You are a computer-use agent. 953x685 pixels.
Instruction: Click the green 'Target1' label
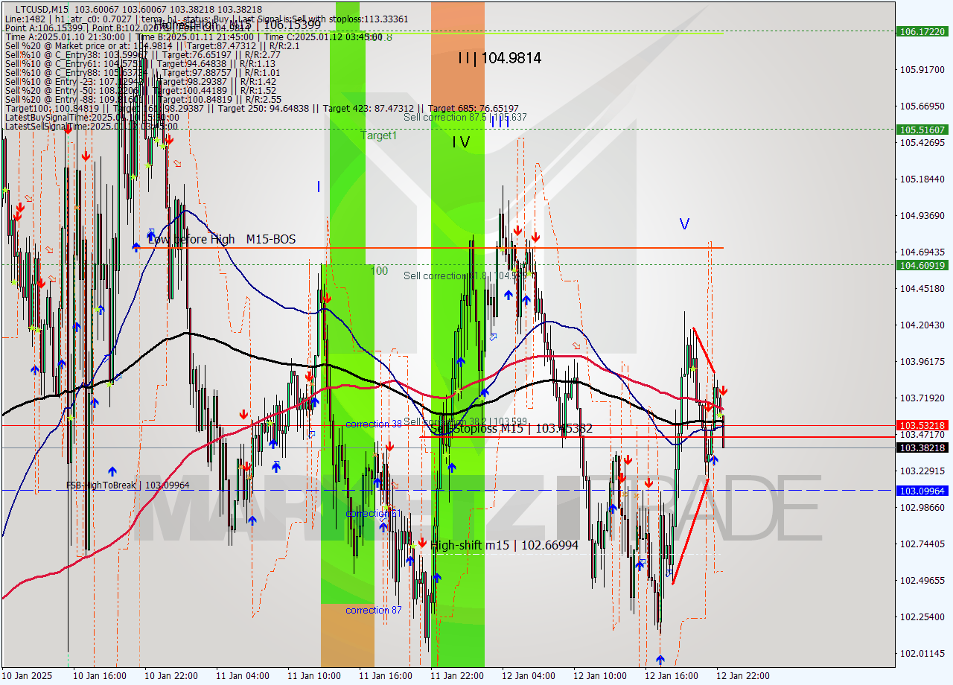(x=379, y=136)
